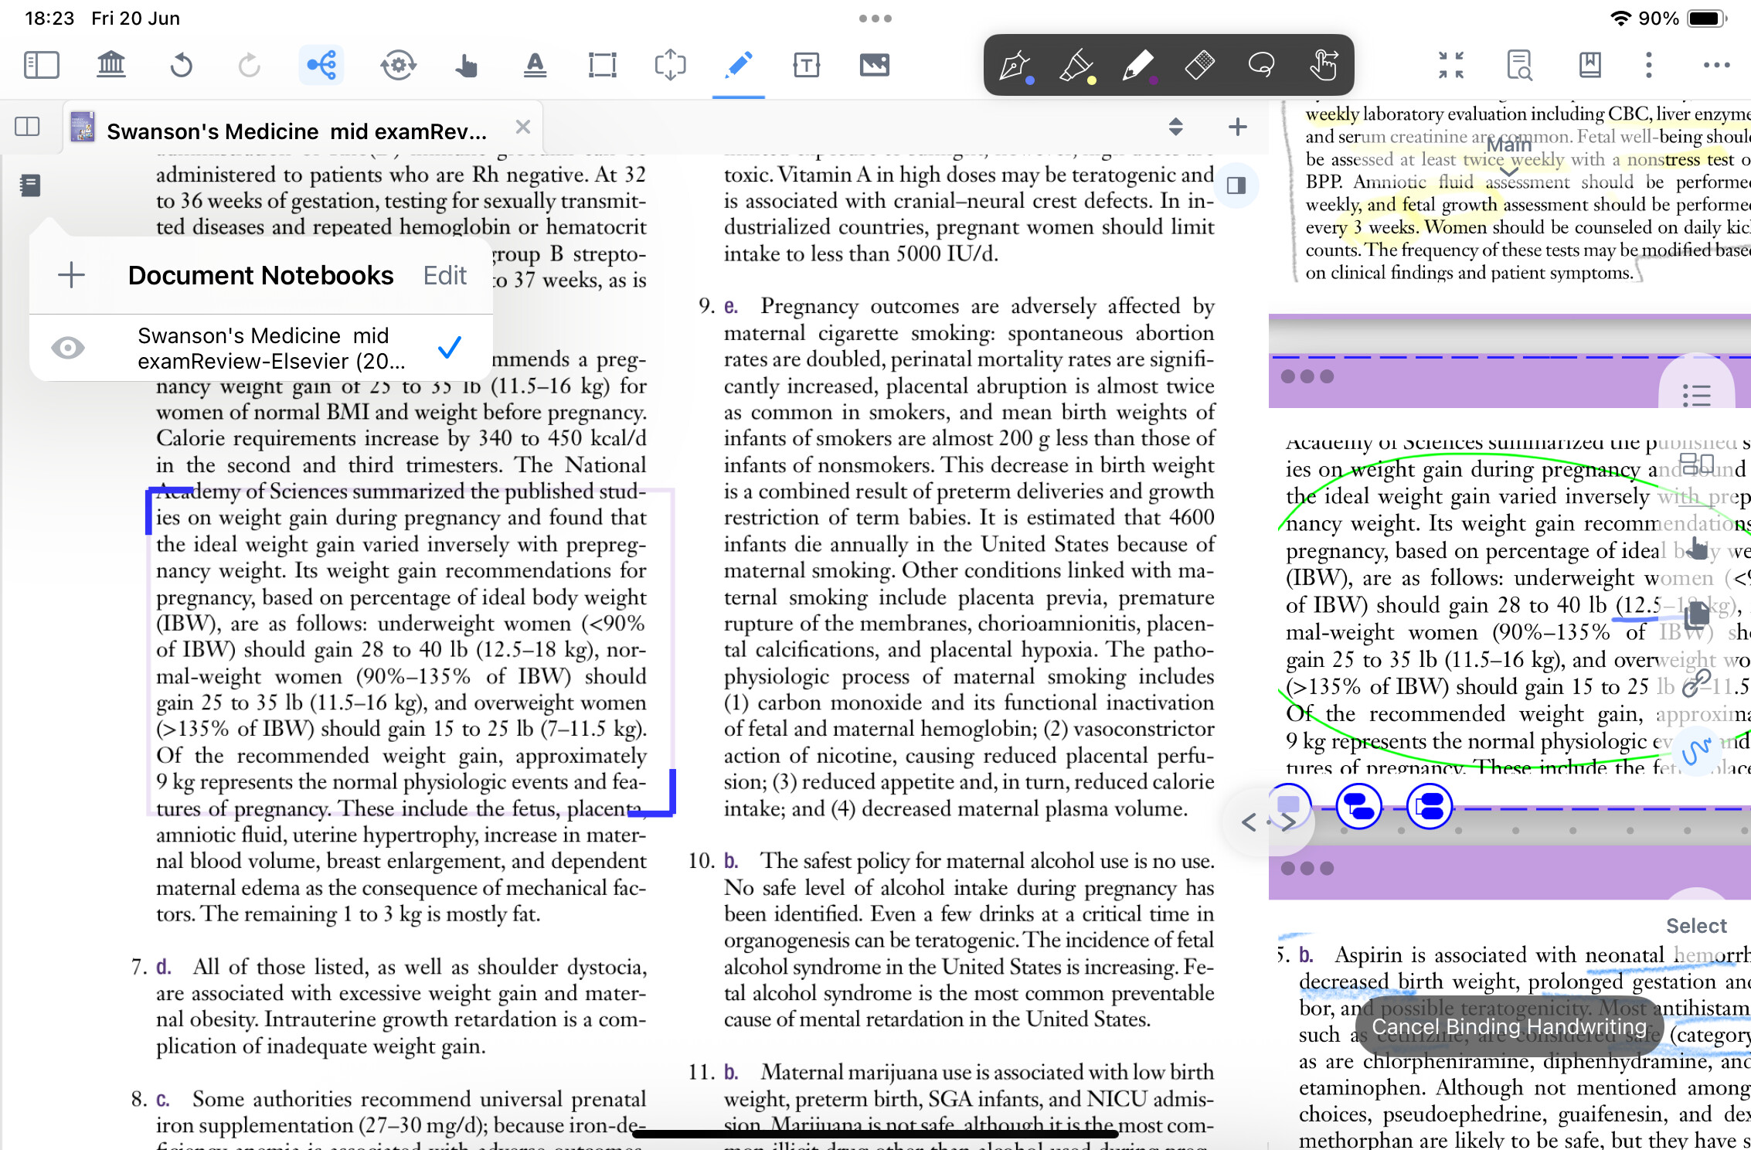Open the vertical three-dot menu
Viewport: 1751px width, 1150px height.
[1649, 65]
